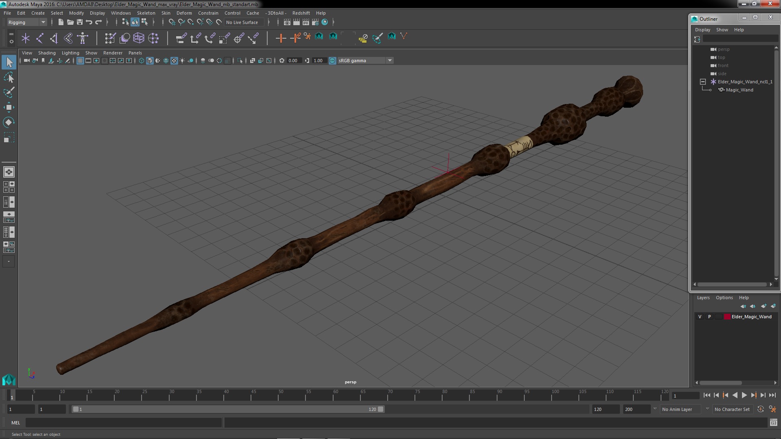Click the MEL command line input field
781x439 pixels.
pyautogui.click(x=124, y=423)
